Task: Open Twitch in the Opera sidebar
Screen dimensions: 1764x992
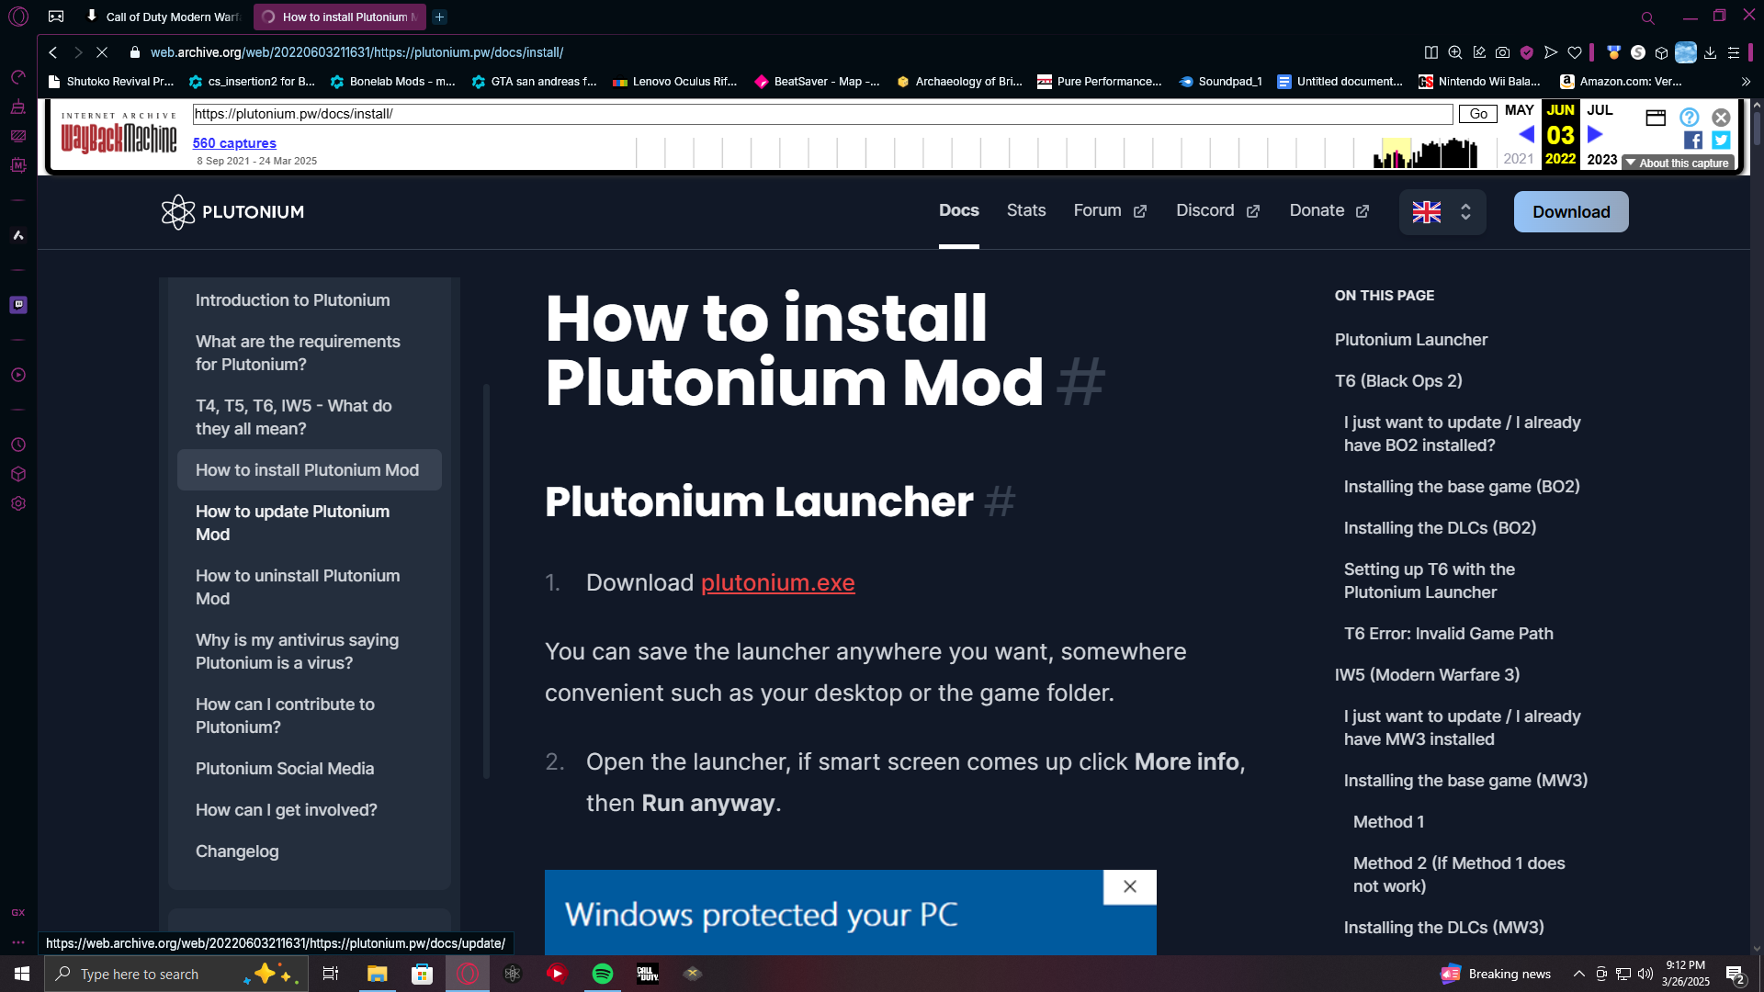Action: coord(18,304)
